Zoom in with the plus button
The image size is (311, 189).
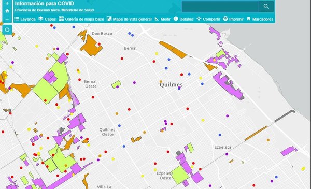pyautogui.click(x=7, y=3)
